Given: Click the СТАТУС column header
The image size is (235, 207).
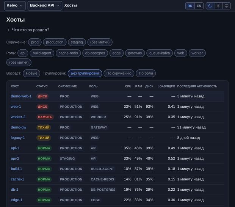Looking at the screenshot, I should pyautogui.click(x=42, y=86).
